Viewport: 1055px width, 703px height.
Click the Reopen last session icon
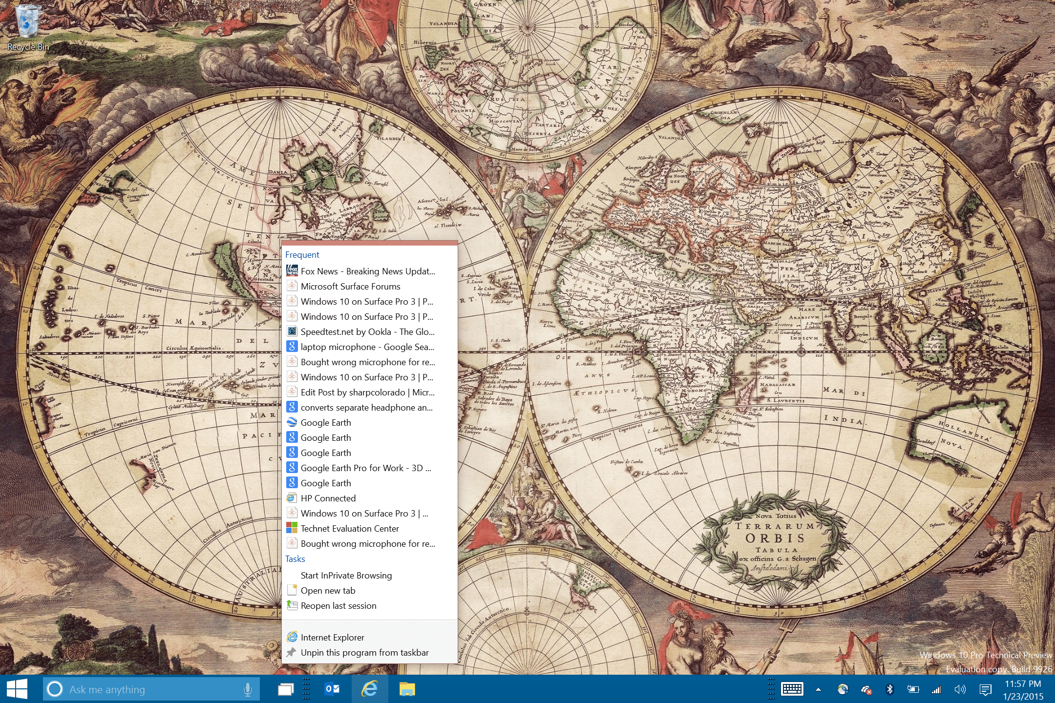(x=292, y=605)
